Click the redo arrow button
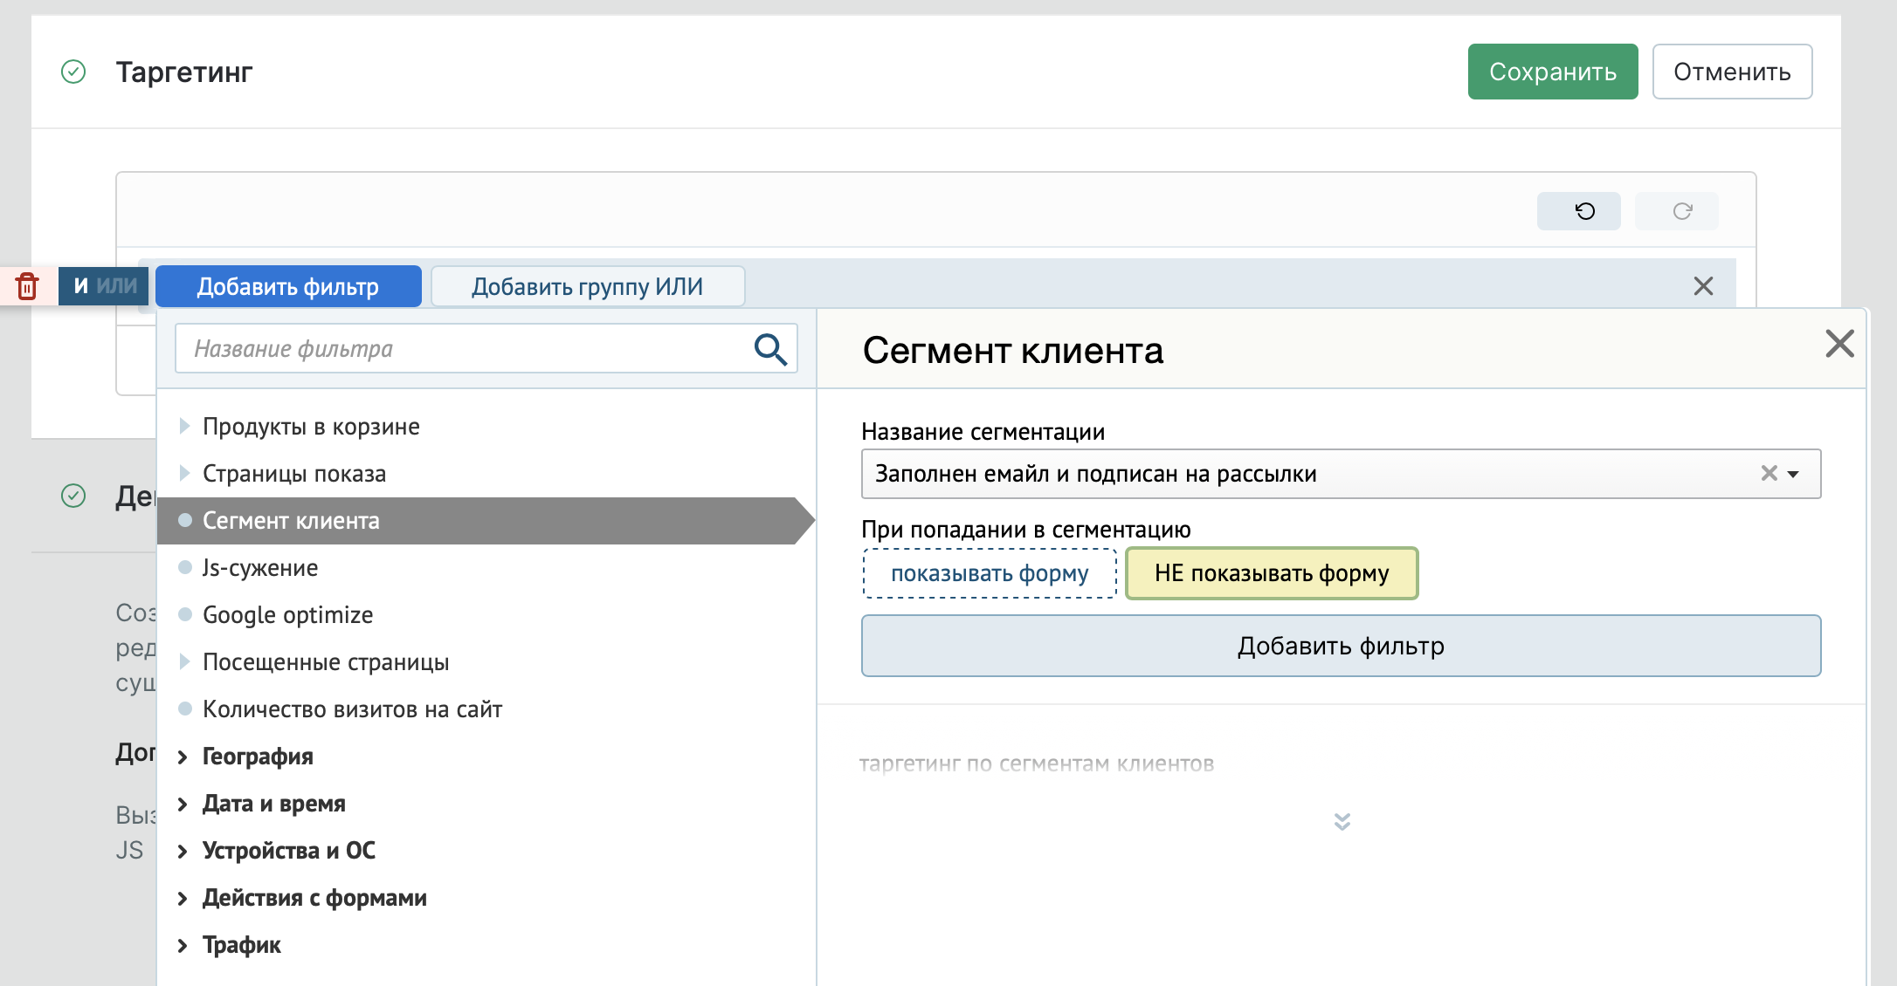This screenshot has width=1897, height=986. click(1676, 211)
